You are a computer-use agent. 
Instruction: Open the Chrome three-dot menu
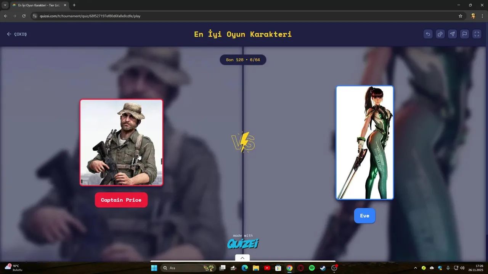tap(482, 16)
